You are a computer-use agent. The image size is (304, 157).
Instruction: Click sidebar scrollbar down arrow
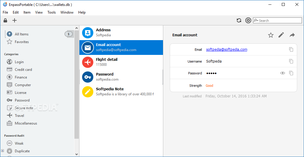76,154
